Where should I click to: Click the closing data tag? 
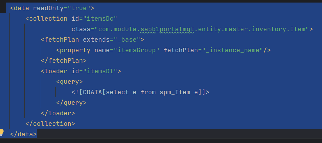point(23,134)
